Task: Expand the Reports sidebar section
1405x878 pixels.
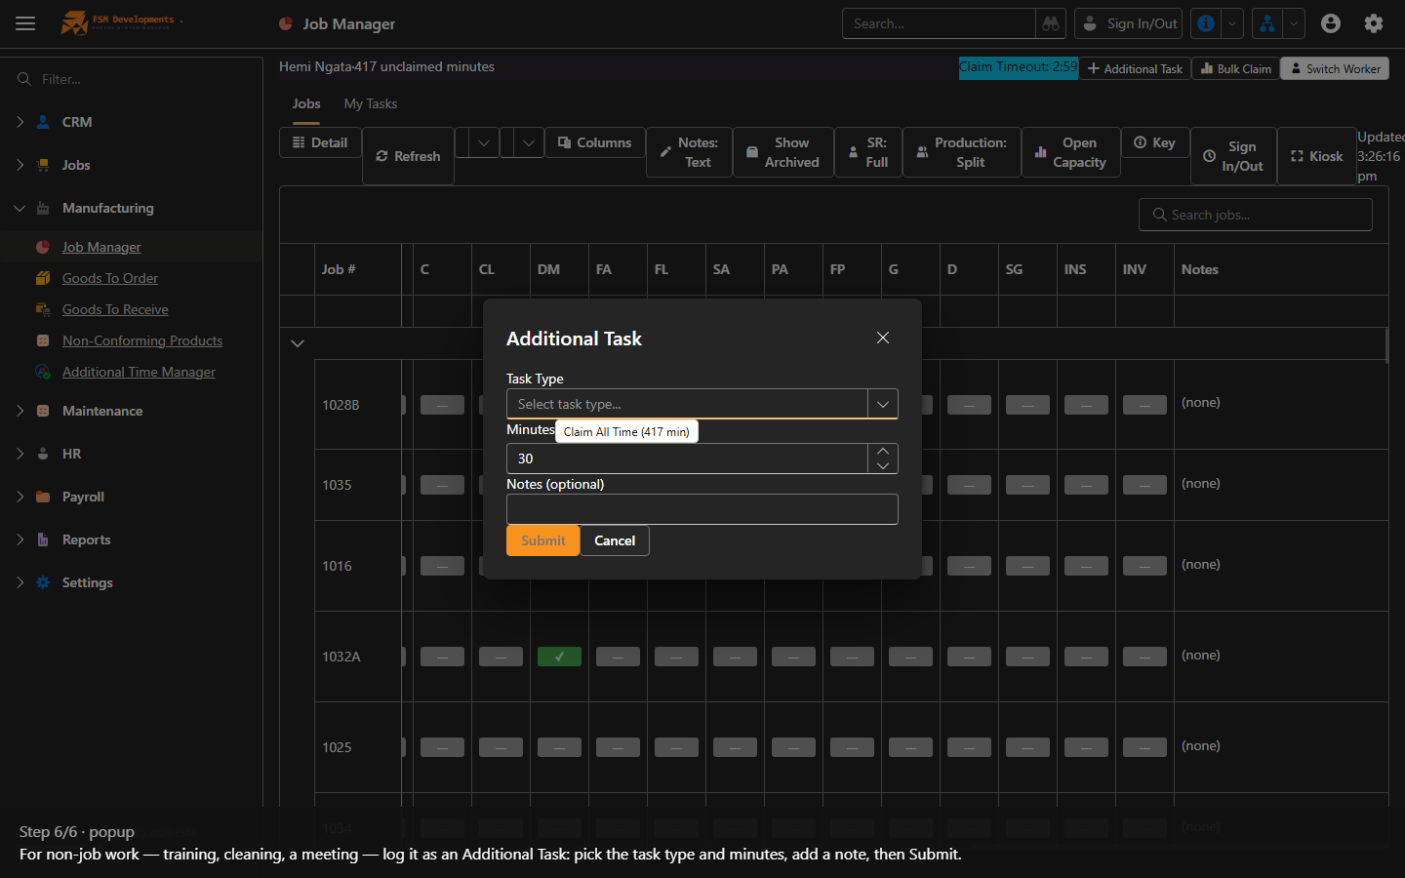Action: pos(20,539)
